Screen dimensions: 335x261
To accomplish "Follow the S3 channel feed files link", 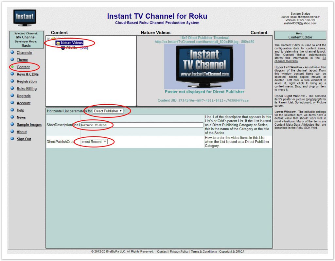I will point(300,60).
